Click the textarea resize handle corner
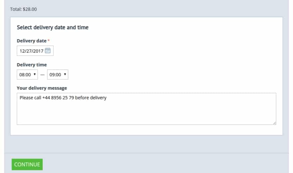The image size is (293, 173). (274, 123)
